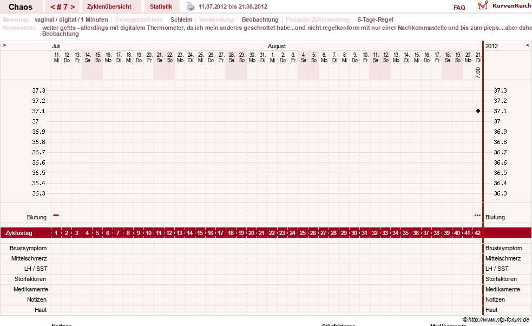This screenshot has height=326, width=532.
Task: Go to next cycle arrow after #7
Action: pos(73,7)
